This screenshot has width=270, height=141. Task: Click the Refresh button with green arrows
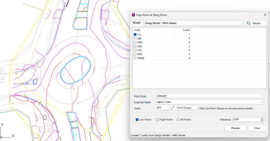point(256,23)
